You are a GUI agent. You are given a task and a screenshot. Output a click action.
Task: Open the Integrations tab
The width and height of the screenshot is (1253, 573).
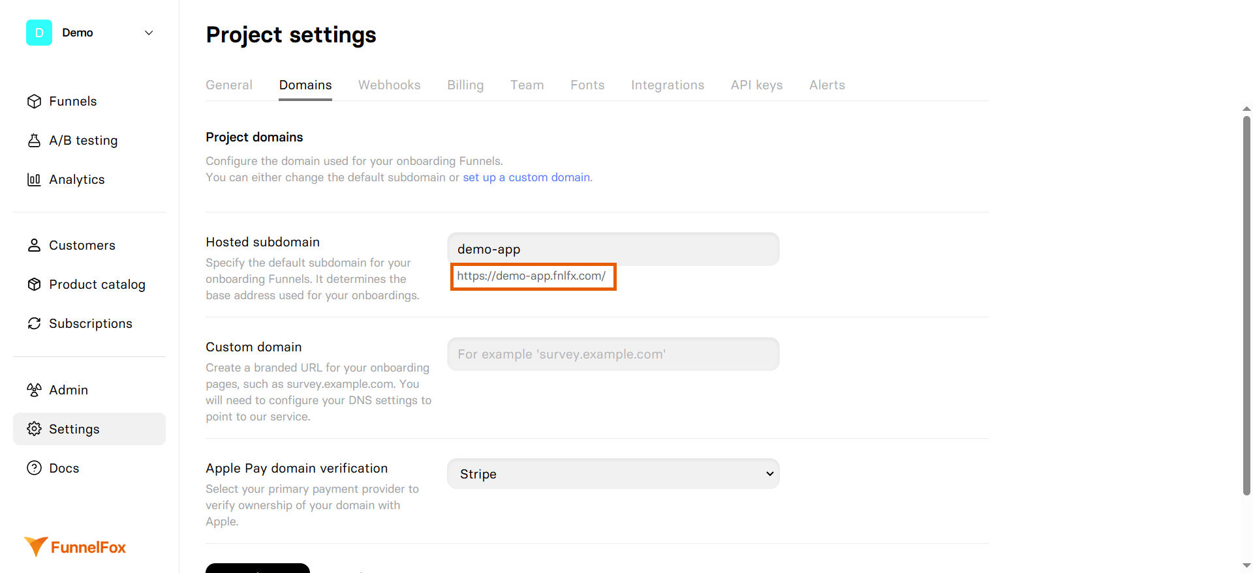(668, 85)
